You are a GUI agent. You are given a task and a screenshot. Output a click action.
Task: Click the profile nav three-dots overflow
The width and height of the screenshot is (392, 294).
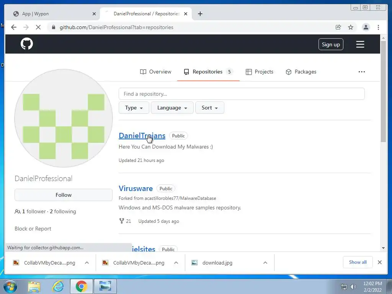coord(361,72)
